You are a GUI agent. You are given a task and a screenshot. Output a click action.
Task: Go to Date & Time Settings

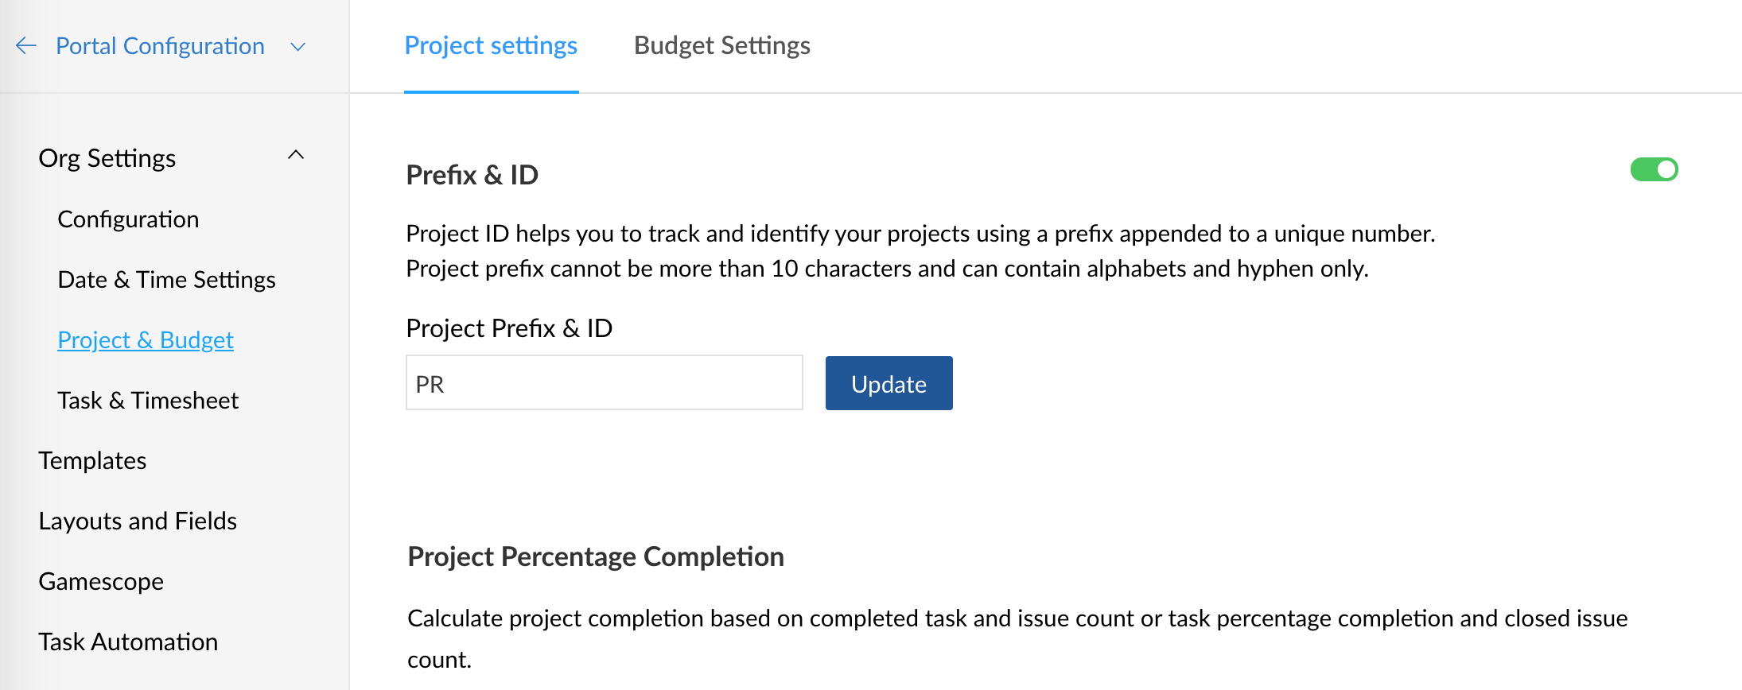point(166,280)
